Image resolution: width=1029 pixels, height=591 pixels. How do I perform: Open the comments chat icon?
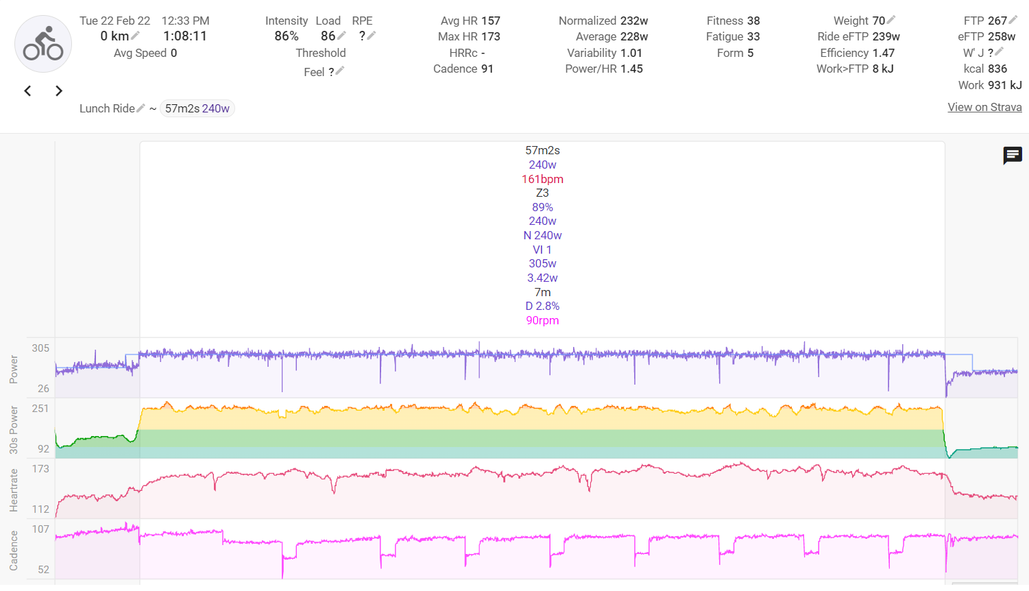click(x=1013, y=156)
